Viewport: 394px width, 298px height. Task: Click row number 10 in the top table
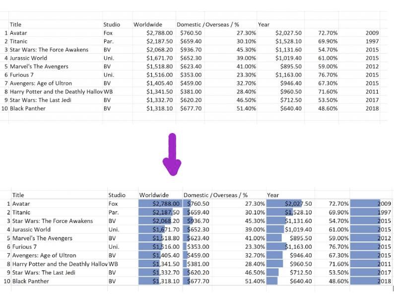[x=5, y=108]
